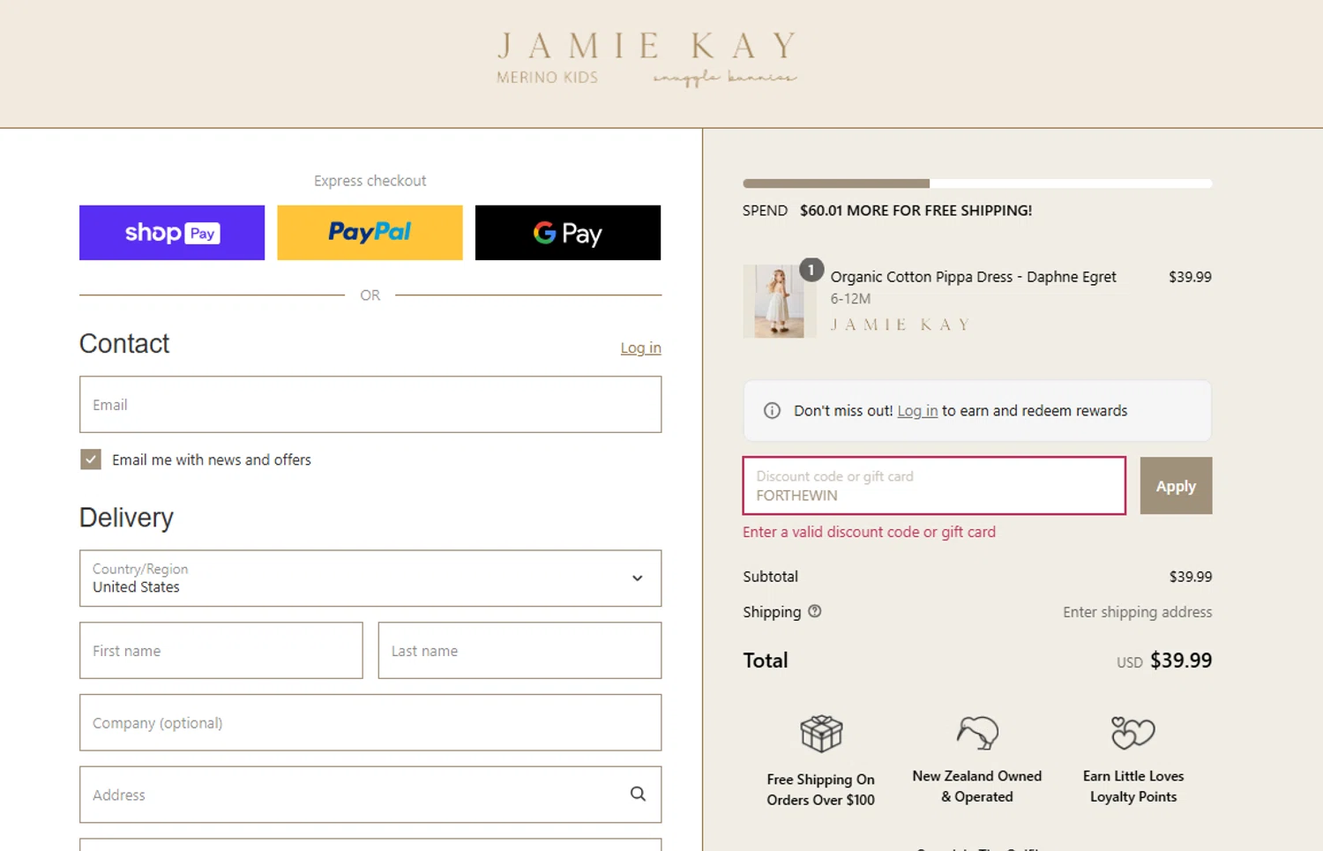Select the Company (optional) field

click(x=370, y=723)
